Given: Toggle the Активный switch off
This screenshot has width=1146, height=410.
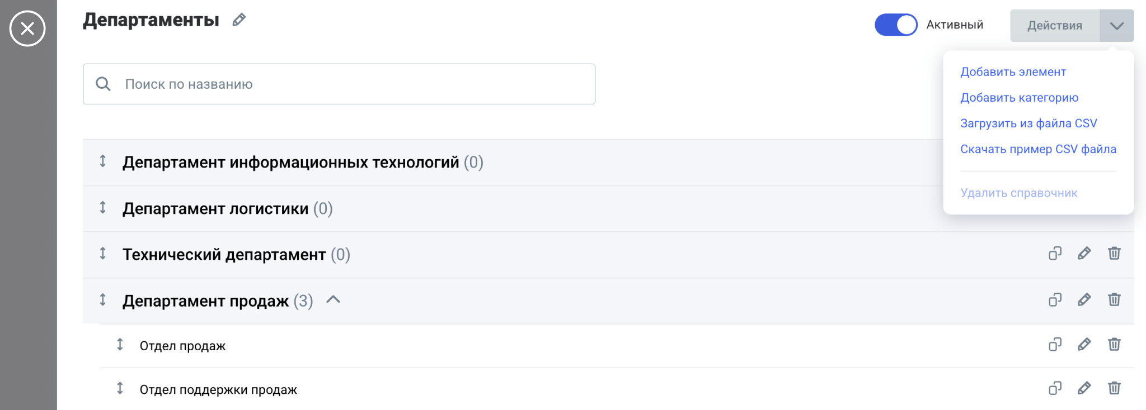Looking at the screenshot, I should pos(896,25).
